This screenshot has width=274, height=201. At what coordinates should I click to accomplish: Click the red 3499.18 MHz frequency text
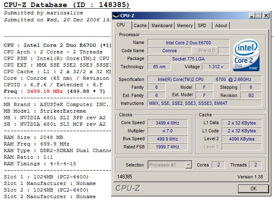[x=45, y=91]
